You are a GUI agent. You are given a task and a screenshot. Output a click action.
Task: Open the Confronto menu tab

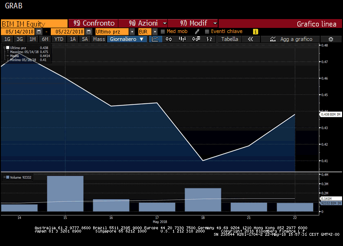(93, 23)
